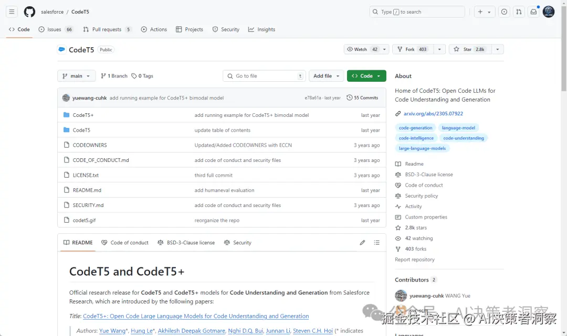Open the hamburger navigation menu
The width and height of the screenshot is (567, 336).
[12, 12]
